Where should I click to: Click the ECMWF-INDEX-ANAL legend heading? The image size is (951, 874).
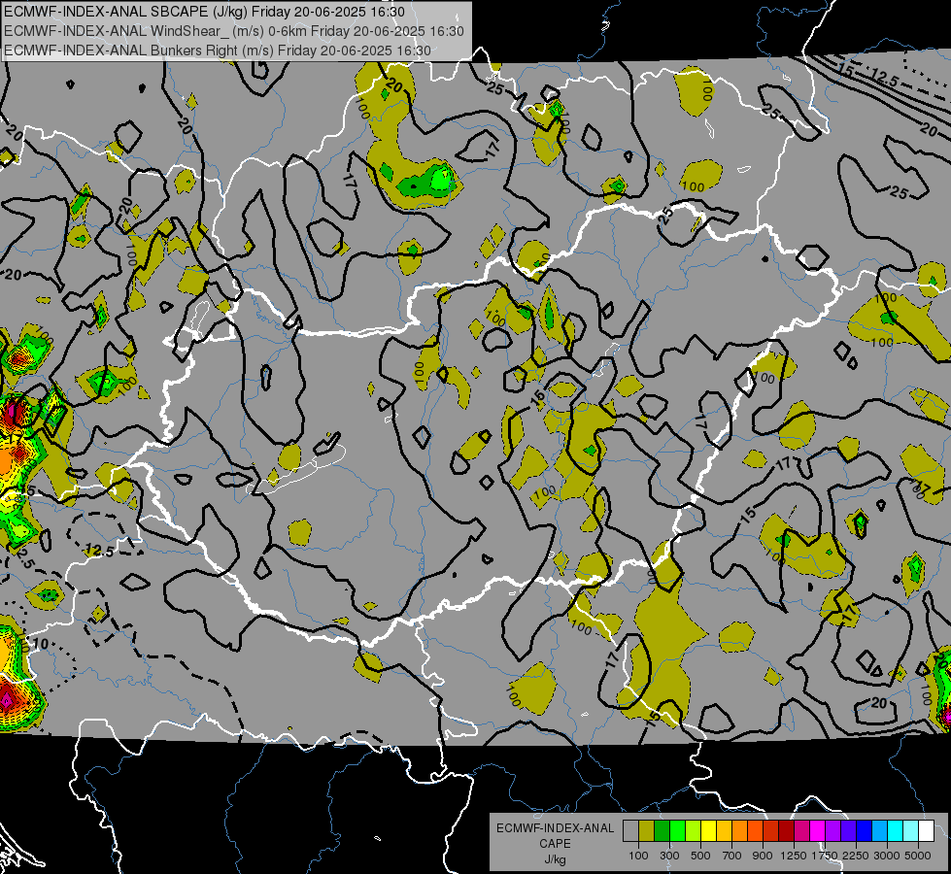point(555,828)
